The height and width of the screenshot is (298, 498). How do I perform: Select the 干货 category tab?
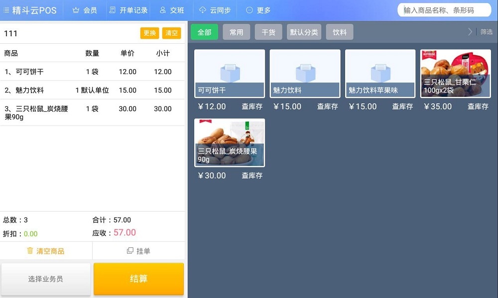click(268, 32)
